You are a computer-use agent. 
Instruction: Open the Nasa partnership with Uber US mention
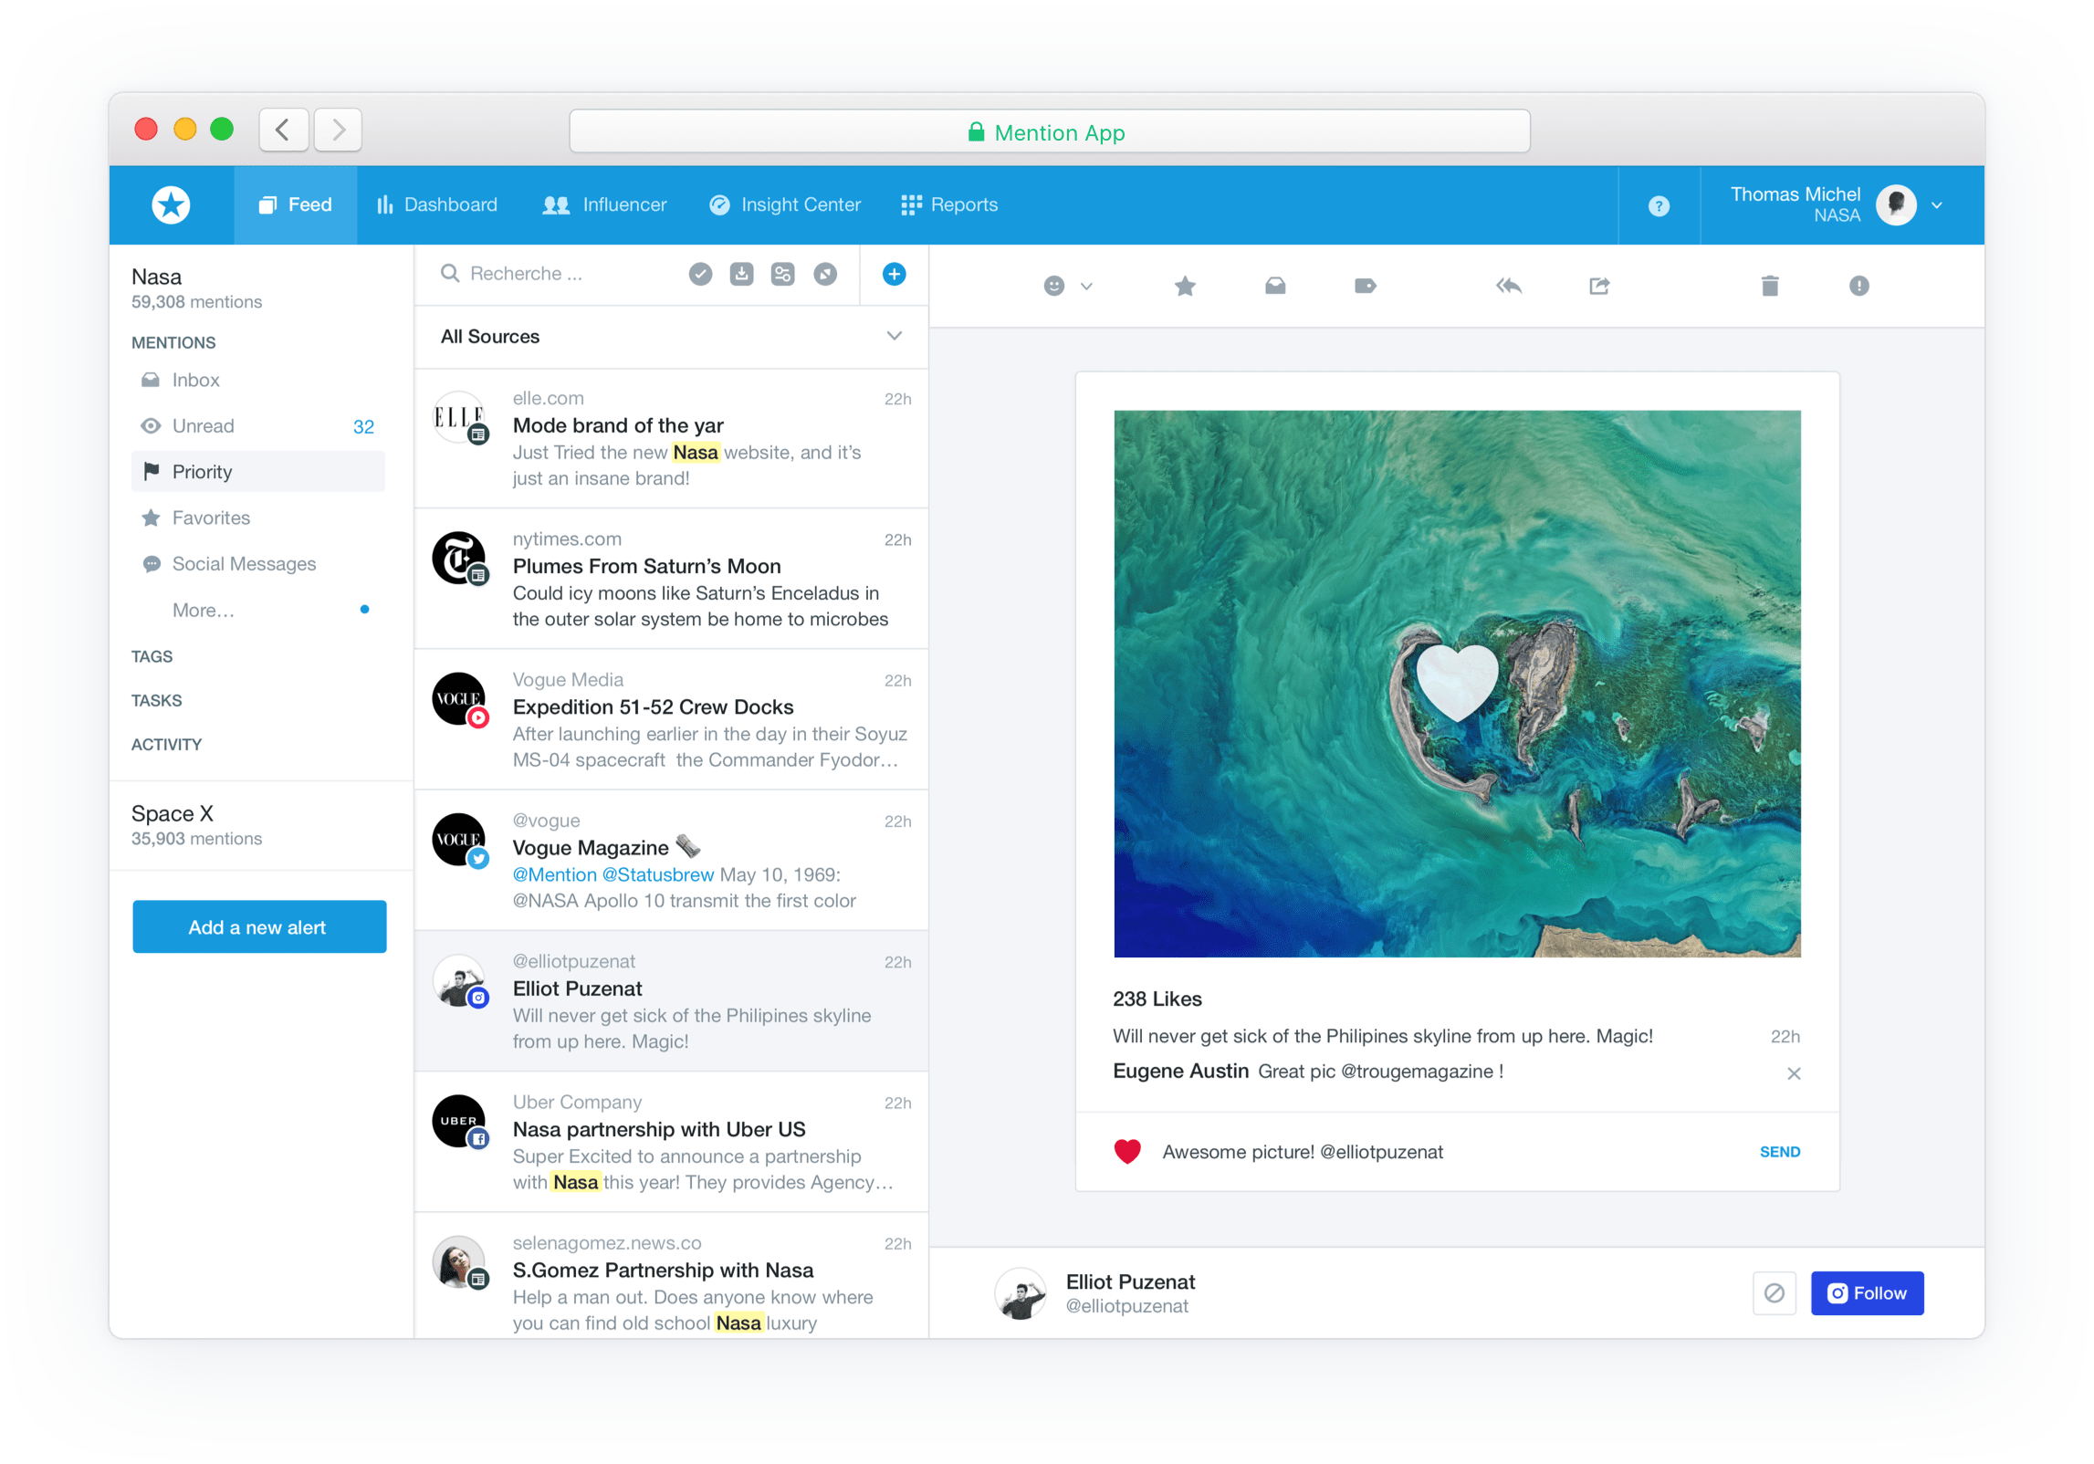(x=671, y=1142)
